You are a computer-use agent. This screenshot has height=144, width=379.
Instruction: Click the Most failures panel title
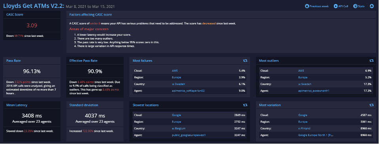(x=142, y=61)
